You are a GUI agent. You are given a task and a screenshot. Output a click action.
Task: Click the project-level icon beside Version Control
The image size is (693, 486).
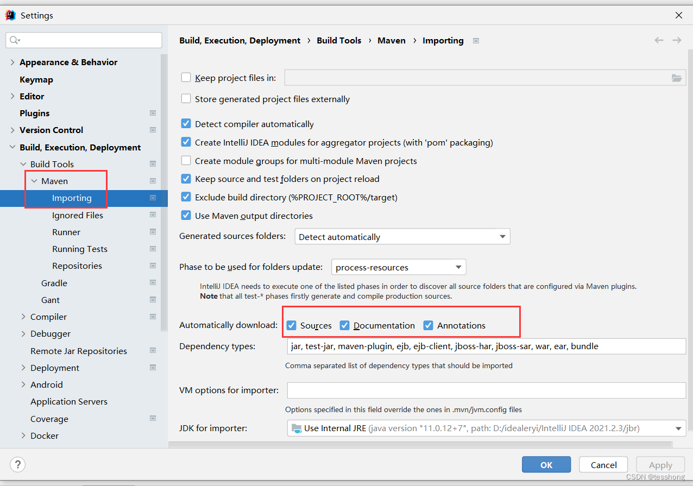pos(153,130)
